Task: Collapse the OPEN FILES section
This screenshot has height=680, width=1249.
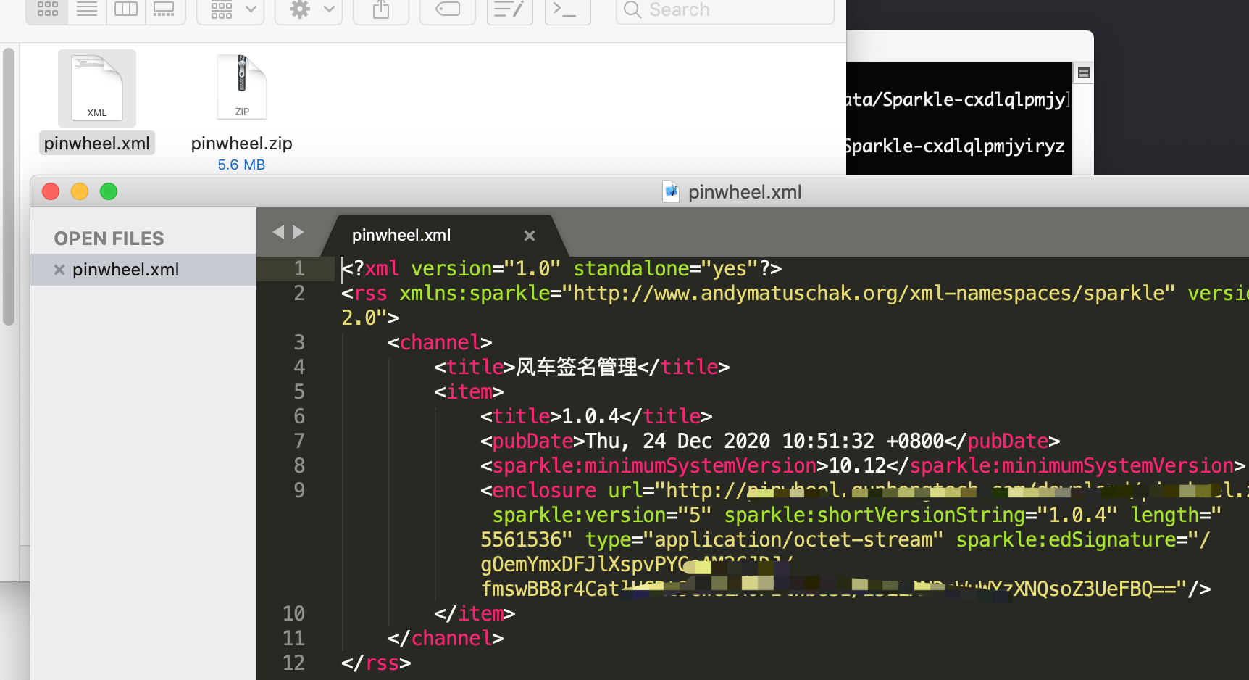Action: tap(109, 238)
